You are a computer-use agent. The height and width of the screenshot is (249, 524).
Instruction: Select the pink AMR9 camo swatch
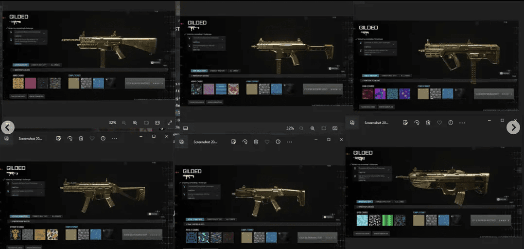pos(31,83)
